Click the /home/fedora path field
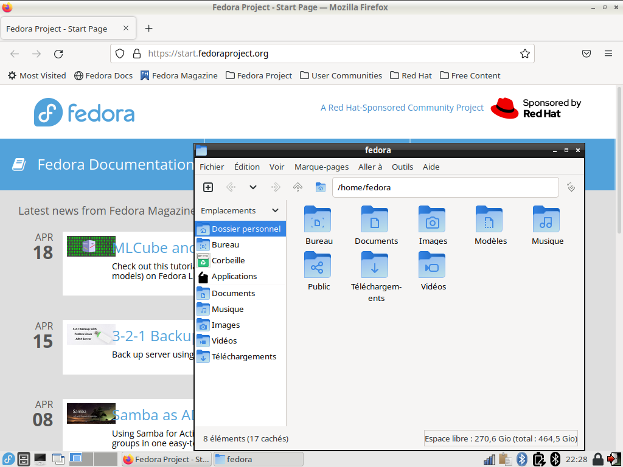 445,187
